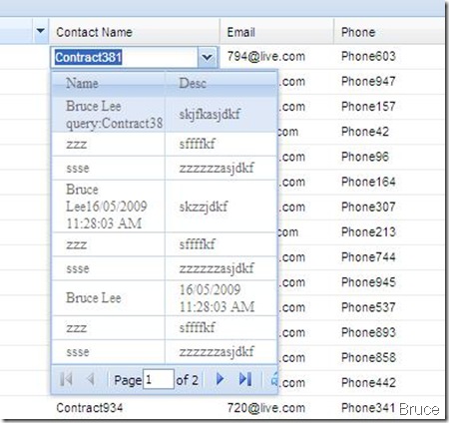Click the Contract381 editor text field

(125, 58)
